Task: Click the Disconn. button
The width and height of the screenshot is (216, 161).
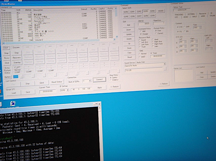Action: [x=16, y=47]
